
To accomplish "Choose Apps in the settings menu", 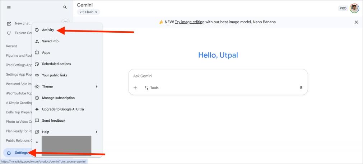I will (x=46, y=52).
